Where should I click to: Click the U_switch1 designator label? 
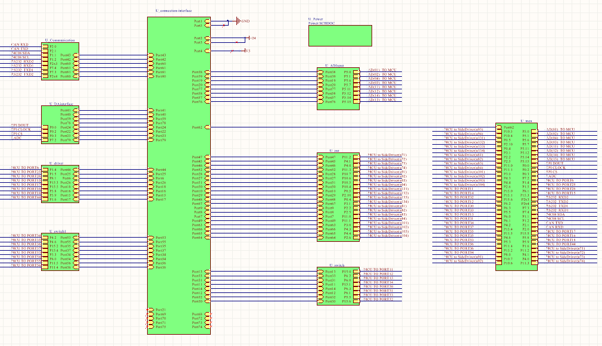point(58,232)
